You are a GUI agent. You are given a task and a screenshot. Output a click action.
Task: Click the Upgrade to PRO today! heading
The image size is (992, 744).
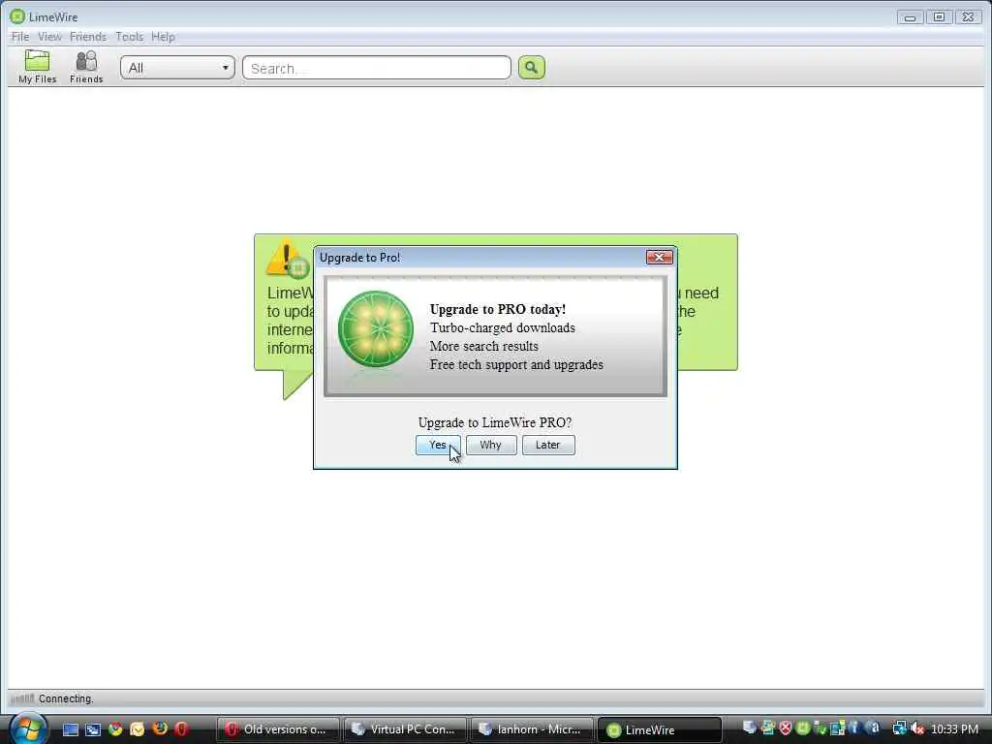[498, 309]
